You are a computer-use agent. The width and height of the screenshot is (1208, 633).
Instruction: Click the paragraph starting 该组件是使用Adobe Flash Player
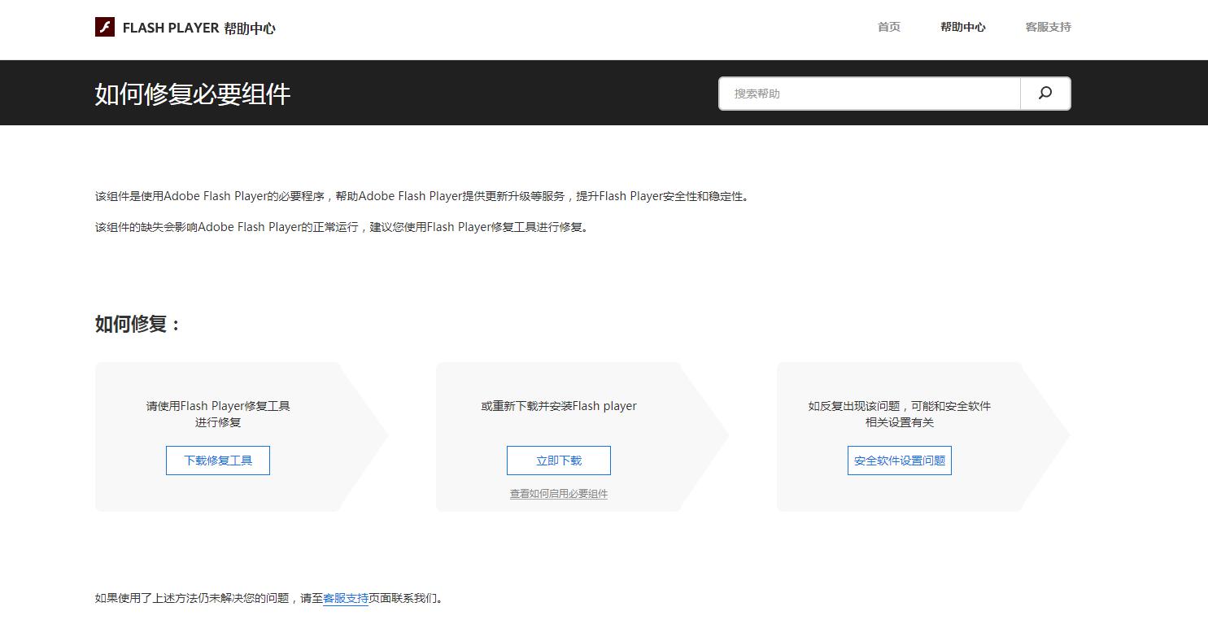click(x=421, y=196)
